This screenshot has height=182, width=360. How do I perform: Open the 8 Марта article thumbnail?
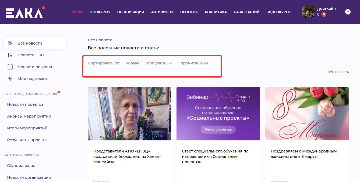(x=307, y=113)
